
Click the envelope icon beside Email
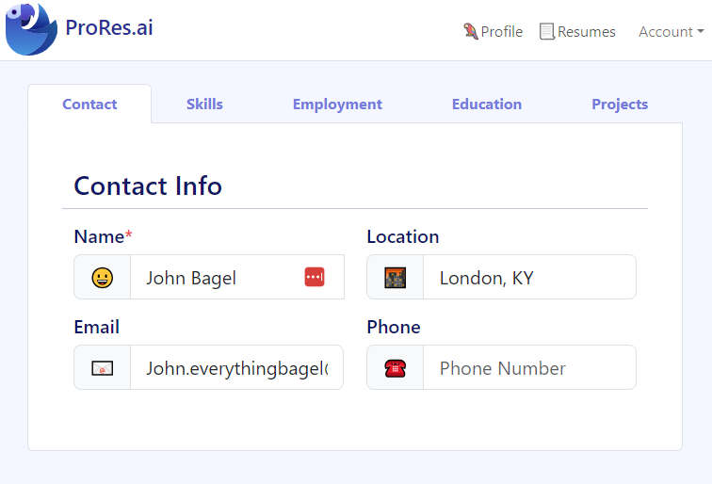click(102, 368)
